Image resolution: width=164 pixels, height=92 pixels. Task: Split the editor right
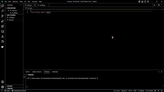pos(159,5)
